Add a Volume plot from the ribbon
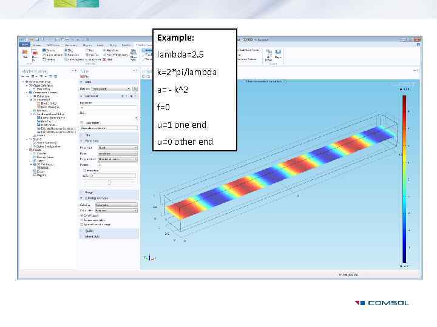This screenshot has width=437, height=327. [x=49, y=50]
